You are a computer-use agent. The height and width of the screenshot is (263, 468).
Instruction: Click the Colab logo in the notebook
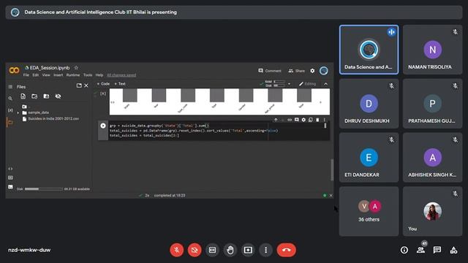tap(14, 70)
